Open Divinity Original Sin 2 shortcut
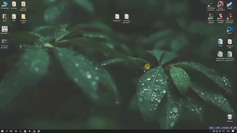 pos(220,4)
